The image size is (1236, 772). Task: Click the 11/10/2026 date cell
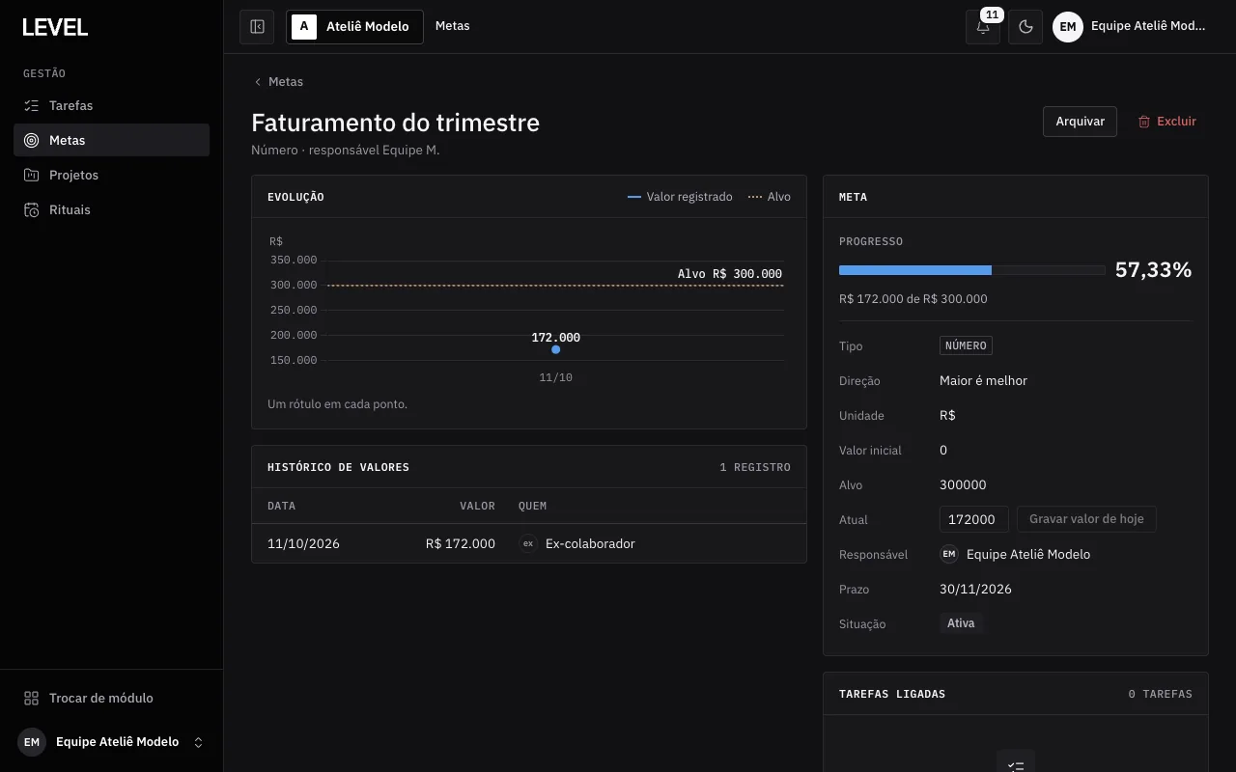point(303,544)
